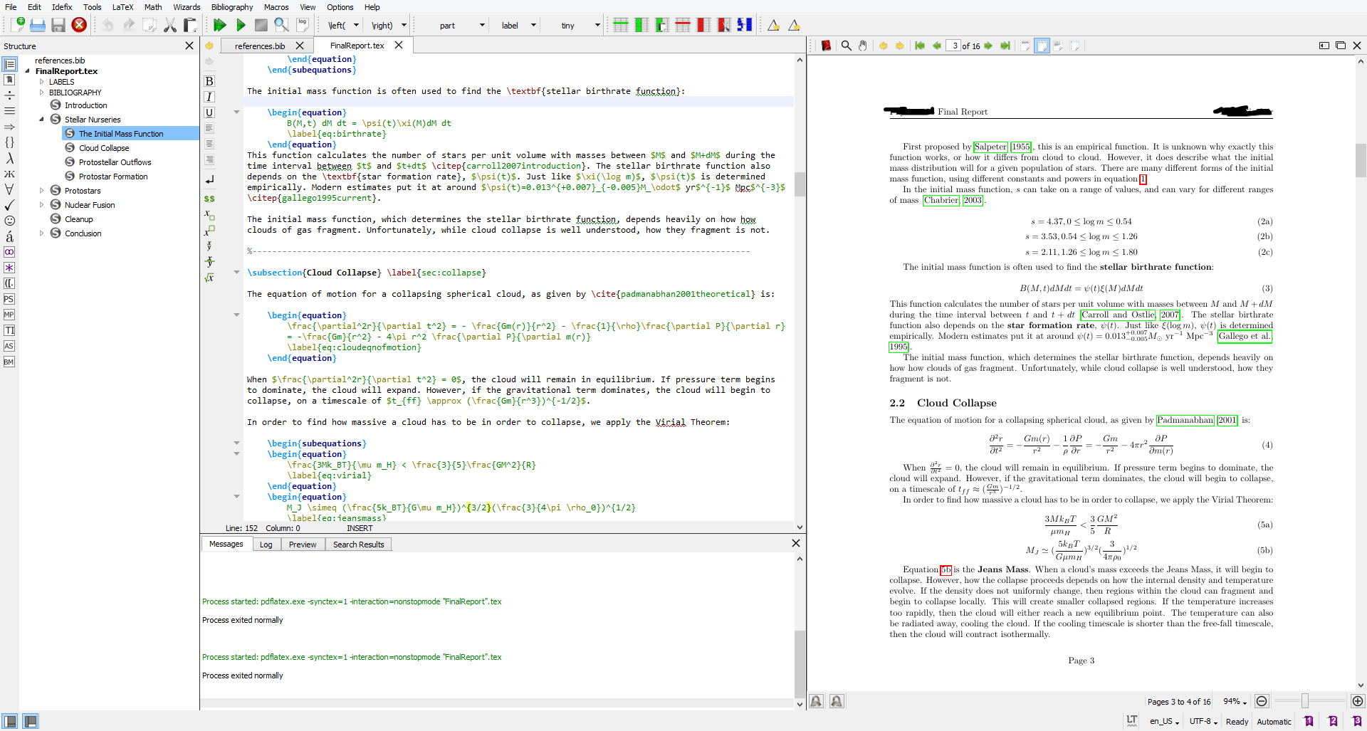The height and width of the screenshot is (731, 1367).
Task: View log file icon
Action: (x=303, y=25)
